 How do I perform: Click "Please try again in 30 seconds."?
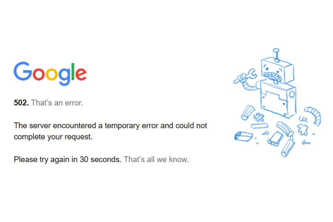68,159
